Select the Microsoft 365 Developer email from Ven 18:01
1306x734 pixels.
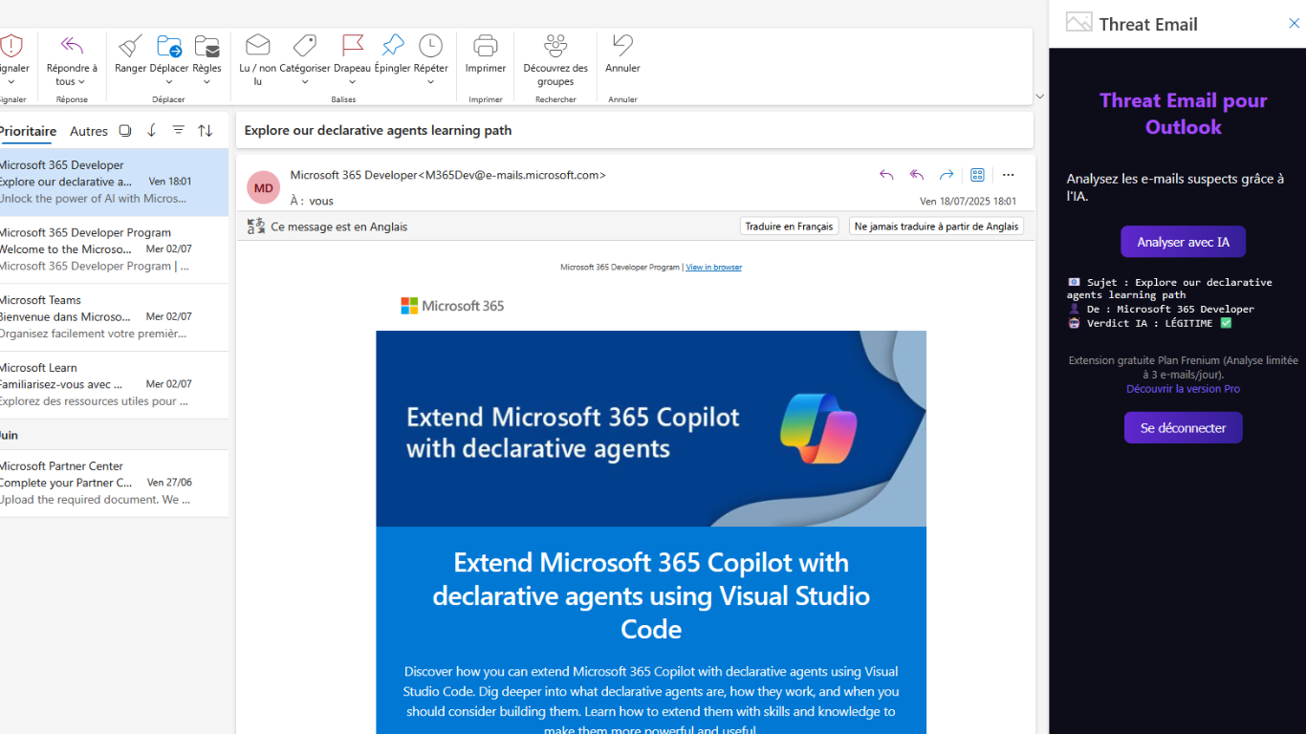pyautogui.click(x=114, y=182)
